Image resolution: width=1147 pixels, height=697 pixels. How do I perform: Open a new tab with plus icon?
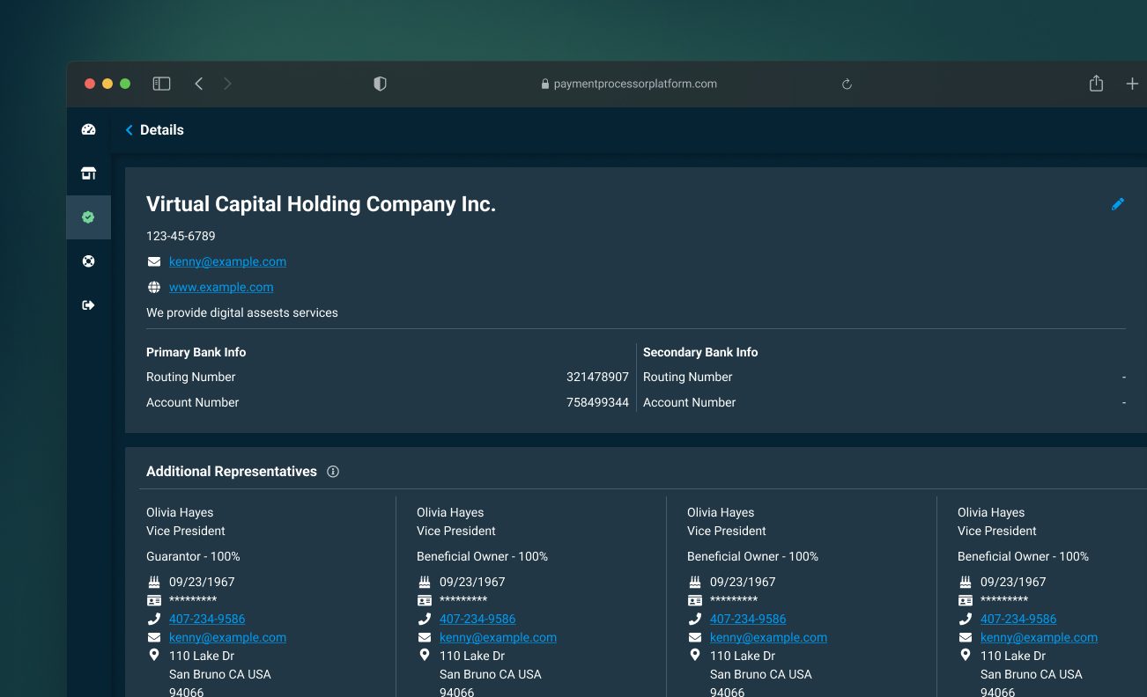click(x=1132, y=84)
